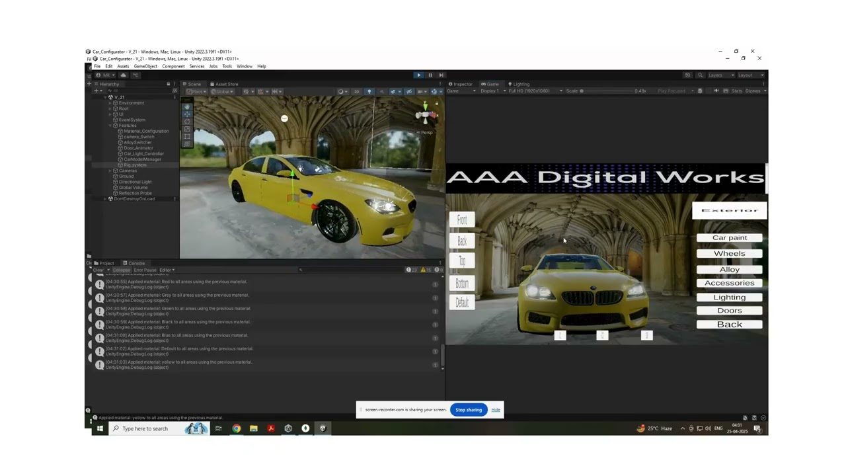846x476 pixels.
Task: Open the GameObject menu
Action: click(x=145, y=66)
